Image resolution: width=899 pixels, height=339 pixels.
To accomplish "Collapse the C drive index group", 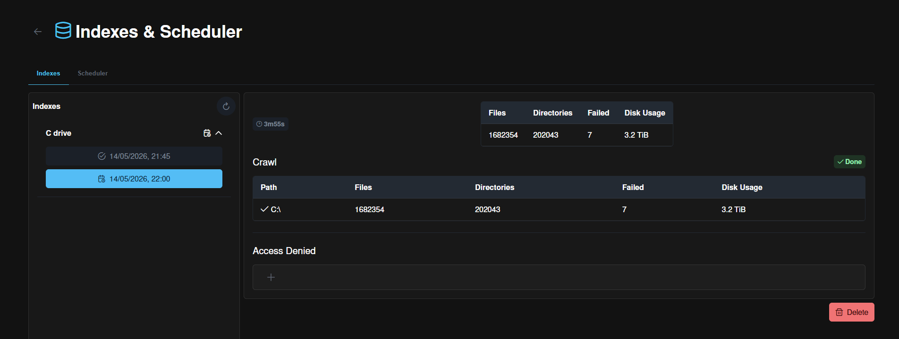I will coord(219,133).
